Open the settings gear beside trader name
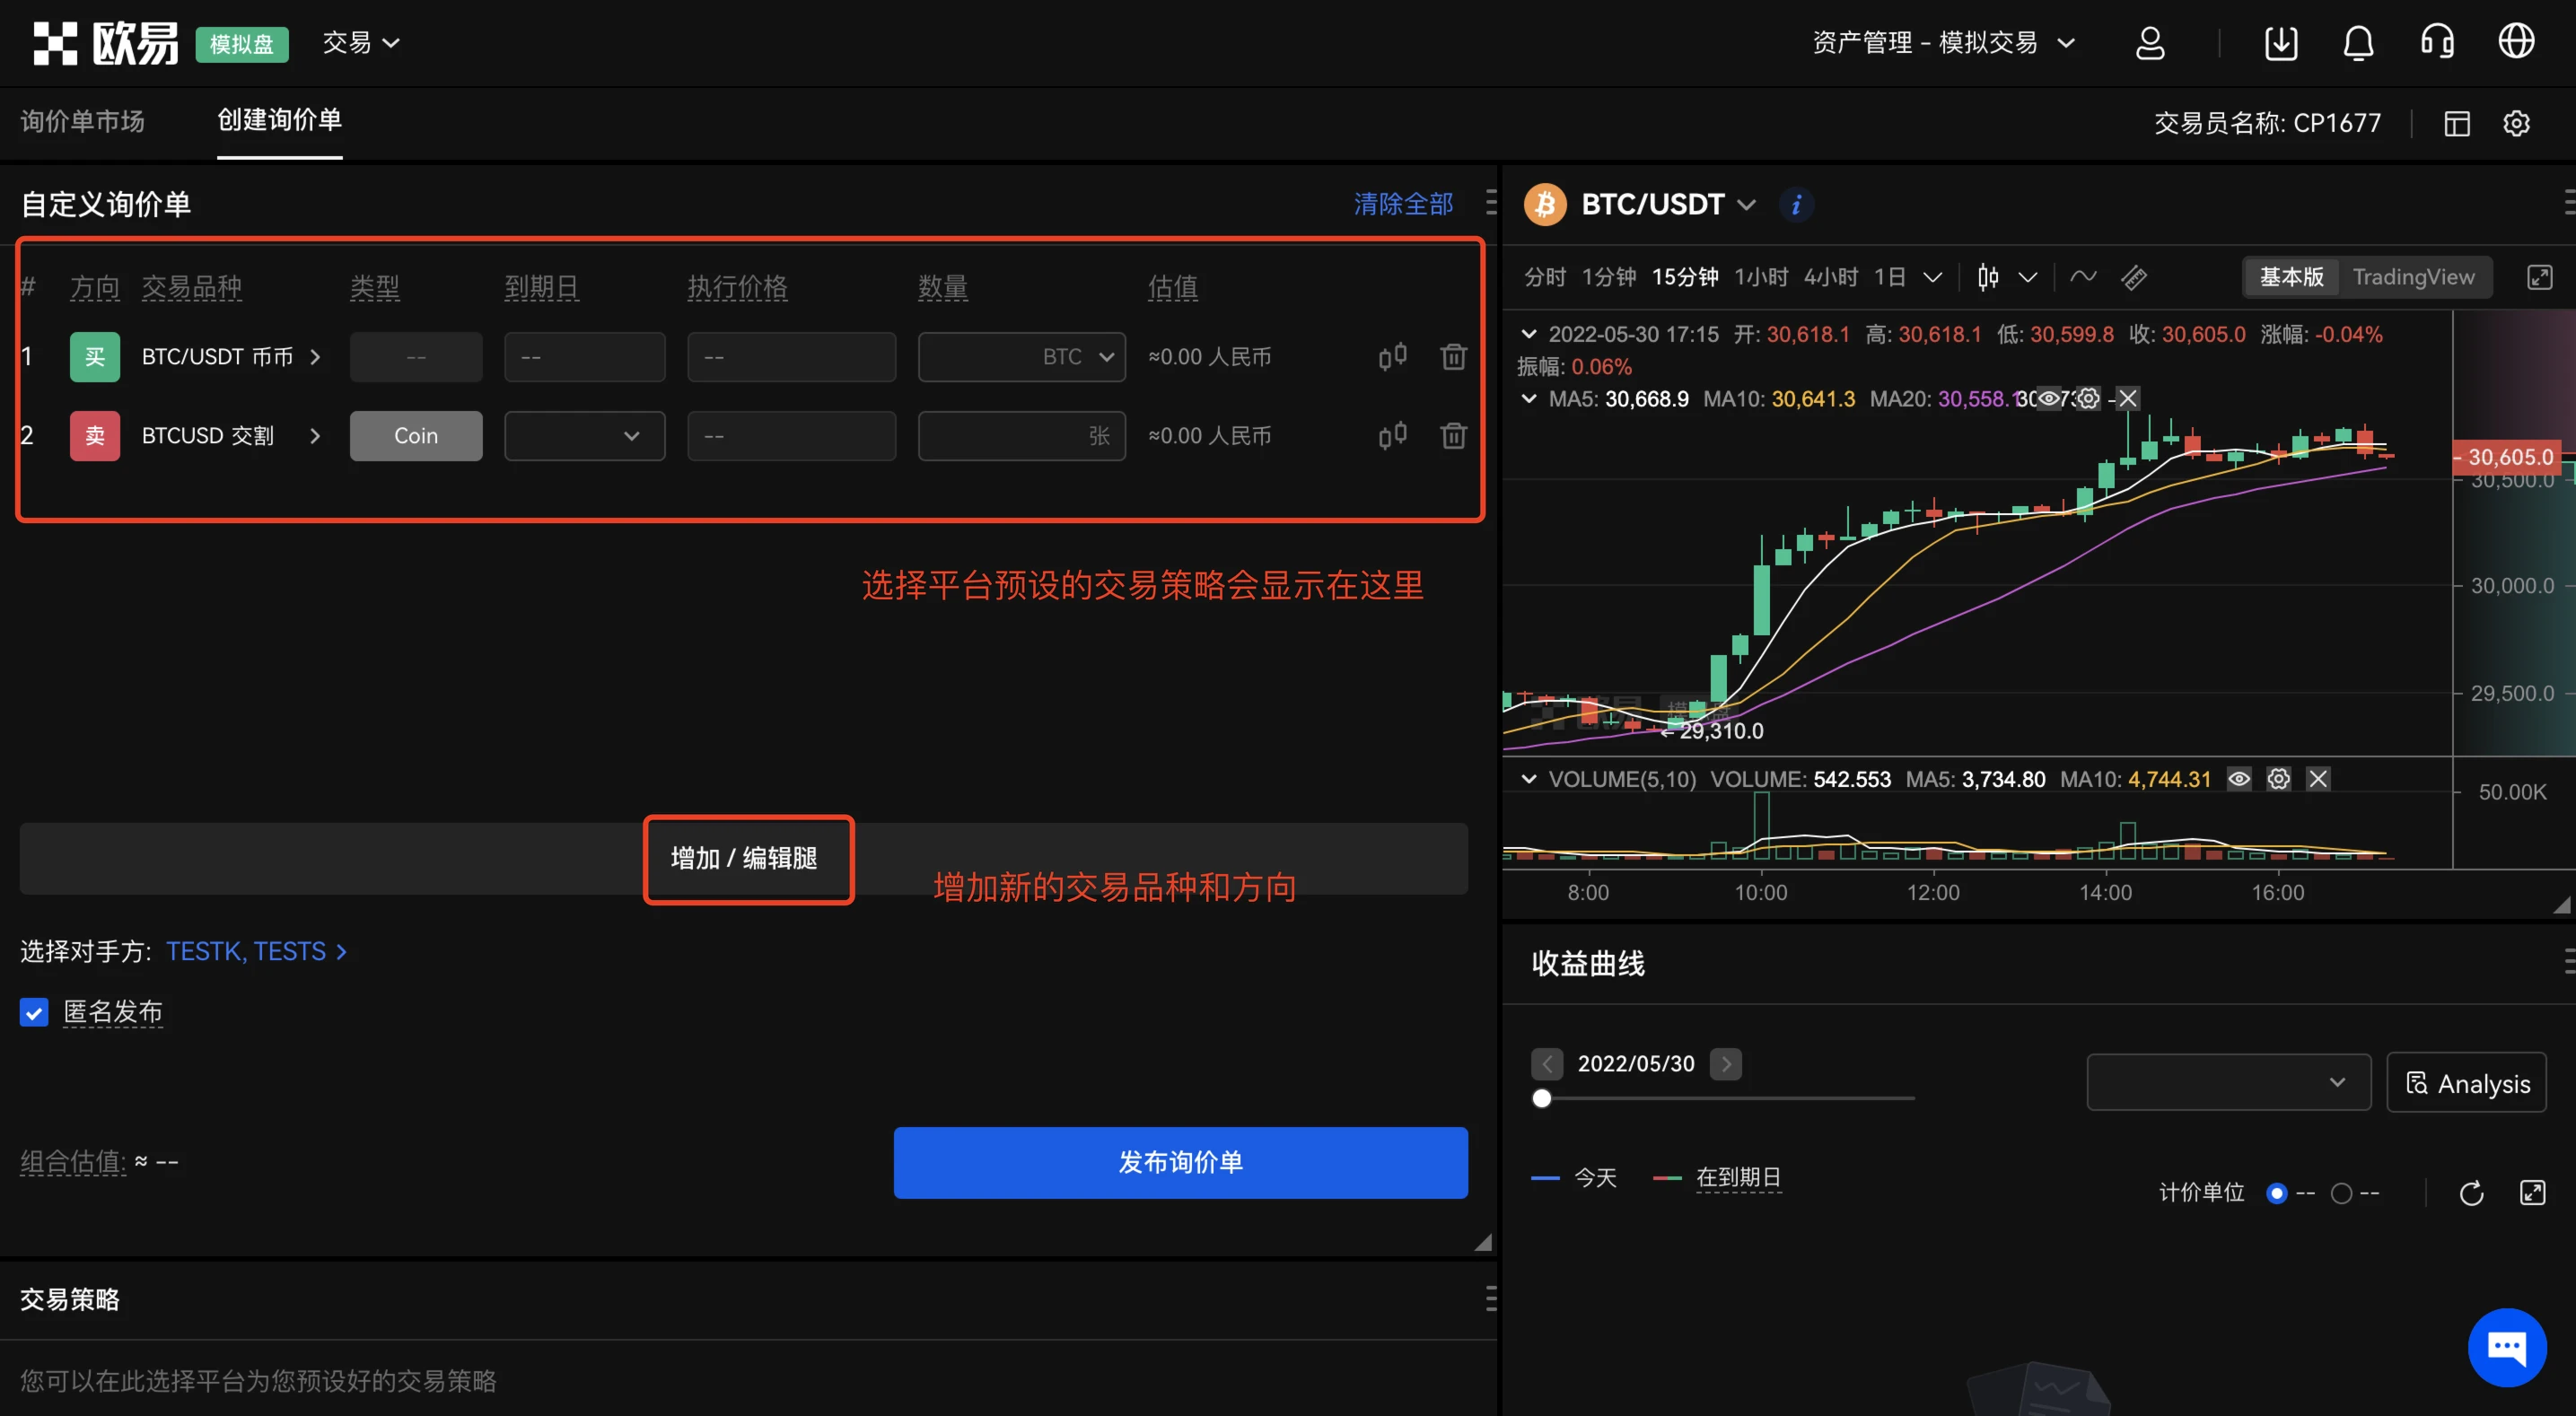2576x1416 pixels. pyautogui.click(x=2516, y=123)
